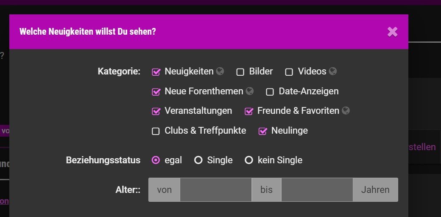Click the globe icon beside Videos
This screenshot has width=441, height=217.
[333, 71]
